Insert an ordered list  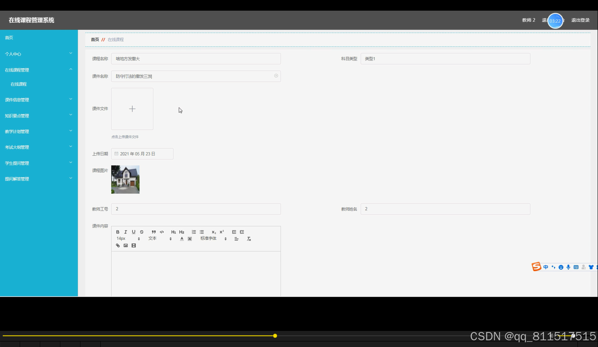pos(194,232)
